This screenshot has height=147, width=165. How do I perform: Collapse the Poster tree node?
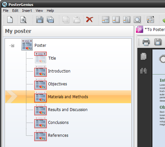coord(13,45)
